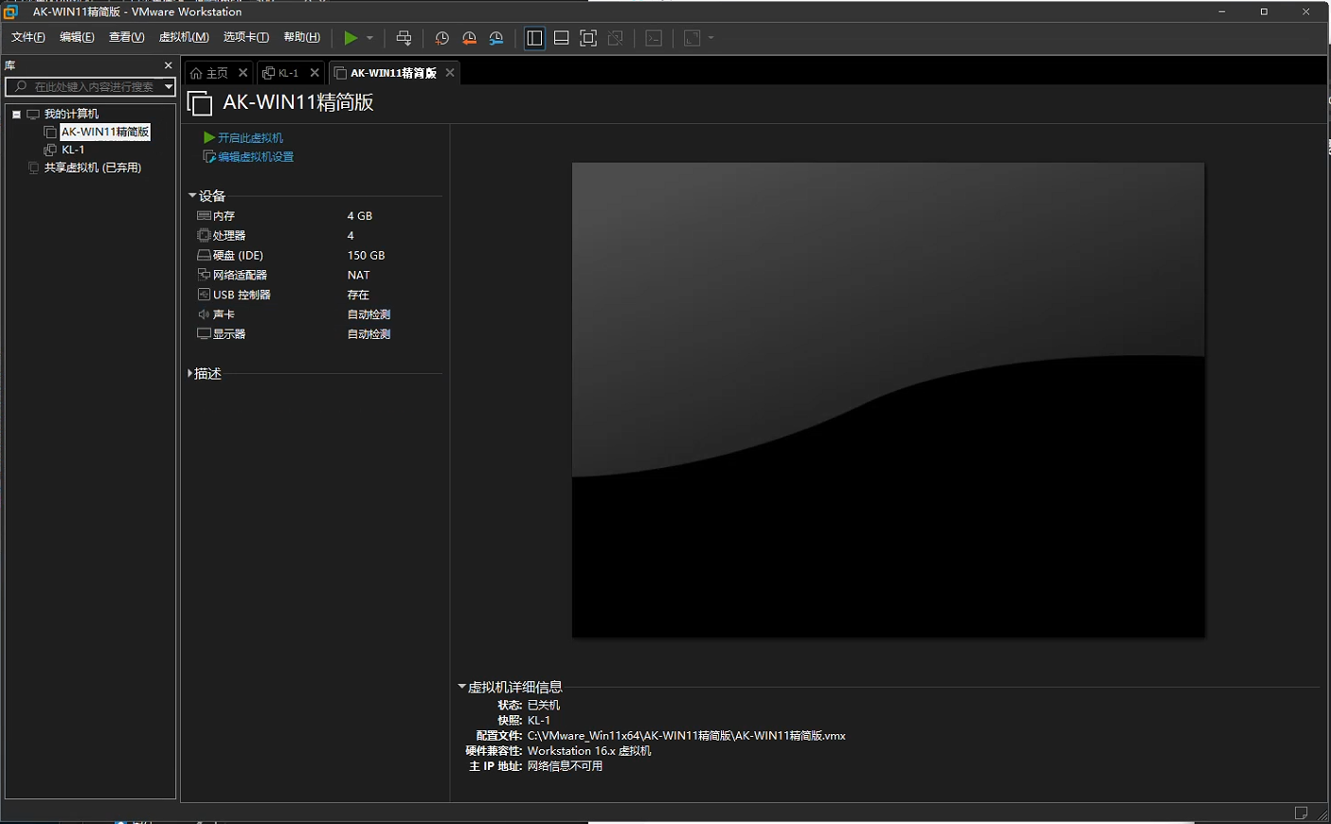Select KL-1 in the library tree

pos(73,150)
